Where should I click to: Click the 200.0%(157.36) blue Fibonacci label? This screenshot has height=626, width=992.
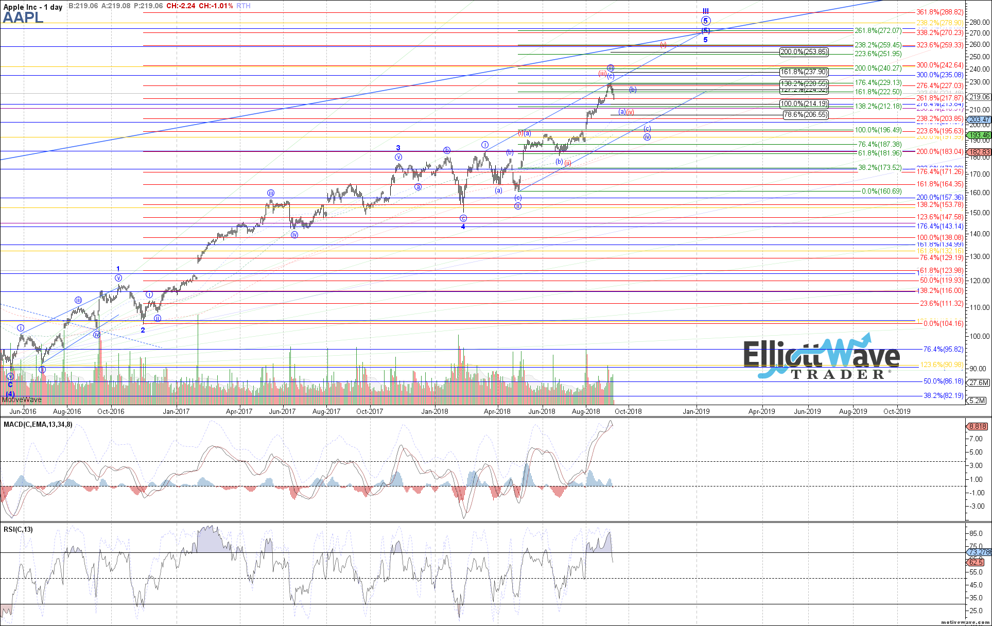click(x=939, y=198)
